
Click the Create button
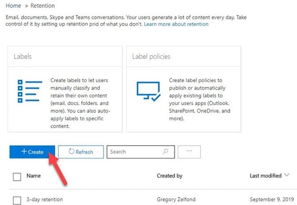[x=32, y=152]
